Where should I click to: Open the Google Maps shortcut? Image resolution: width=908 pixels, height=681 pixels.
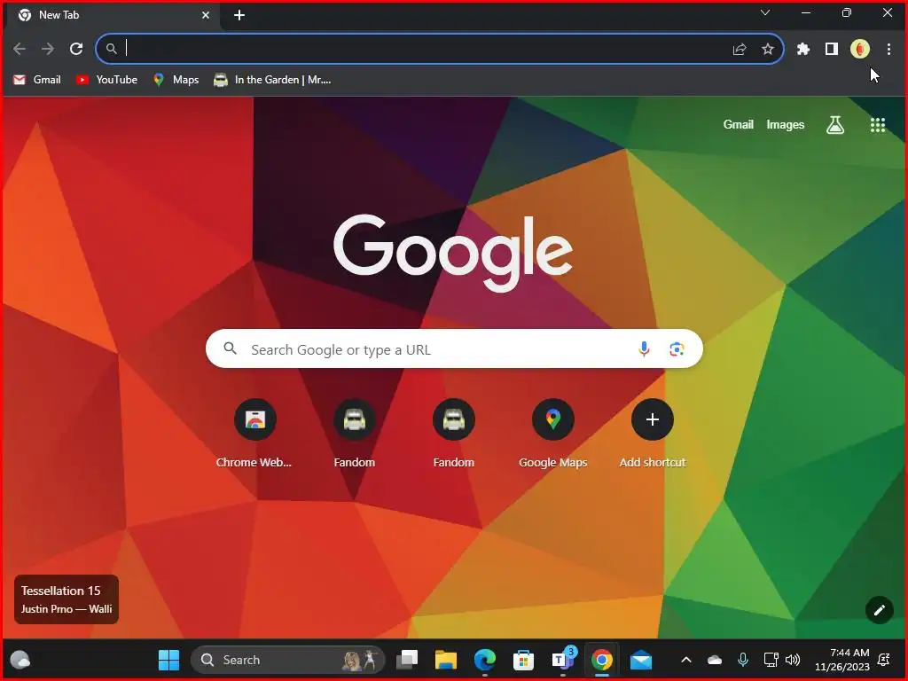click(553, 433)
